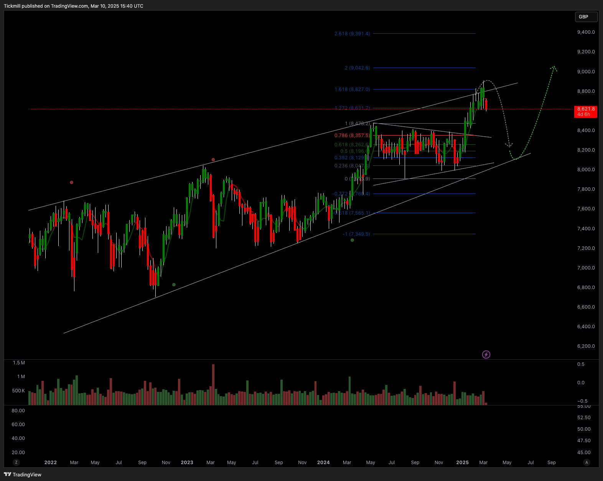The width and height of the screenshot is (603, 481).
Task: Click the 2025 year label on time axis
Action: point(462,463)
